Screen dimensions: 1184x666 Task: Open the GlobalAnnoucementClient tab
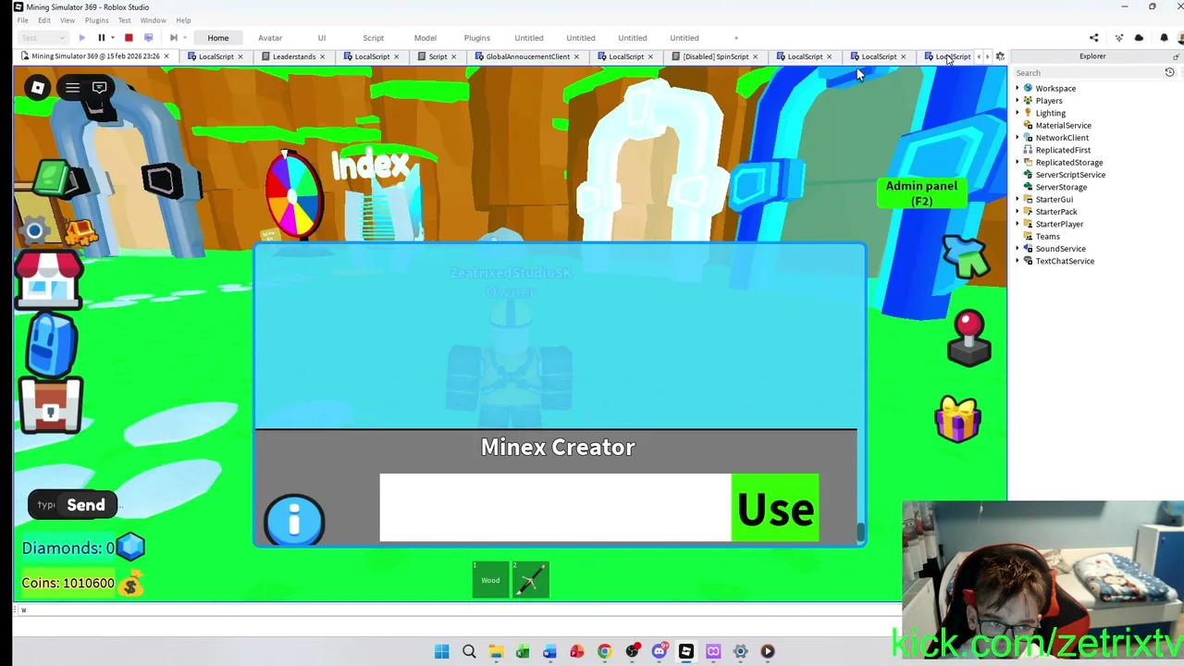click(528, 56)
